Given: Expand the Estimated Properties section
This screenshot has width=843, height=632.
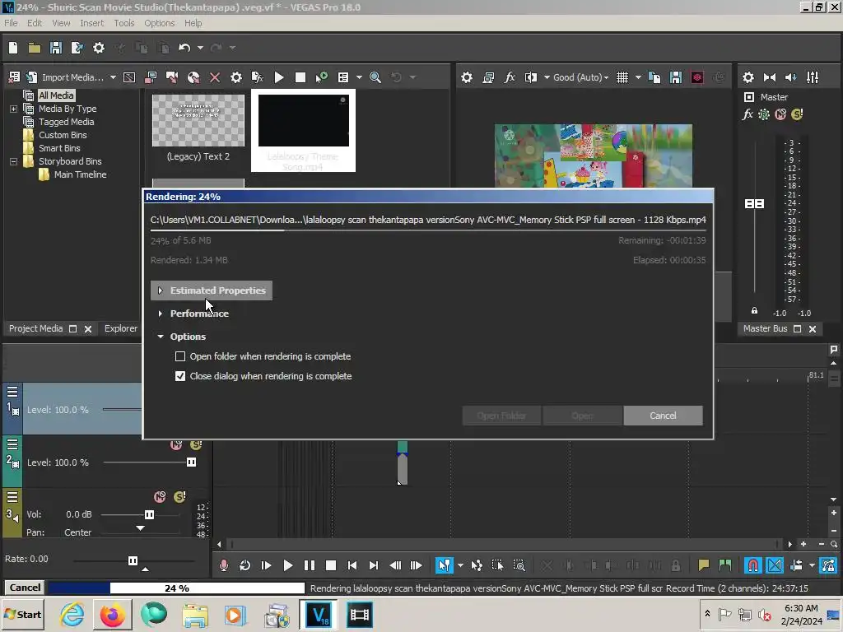Looking at the screenshot, I should [x=212, y=290].
